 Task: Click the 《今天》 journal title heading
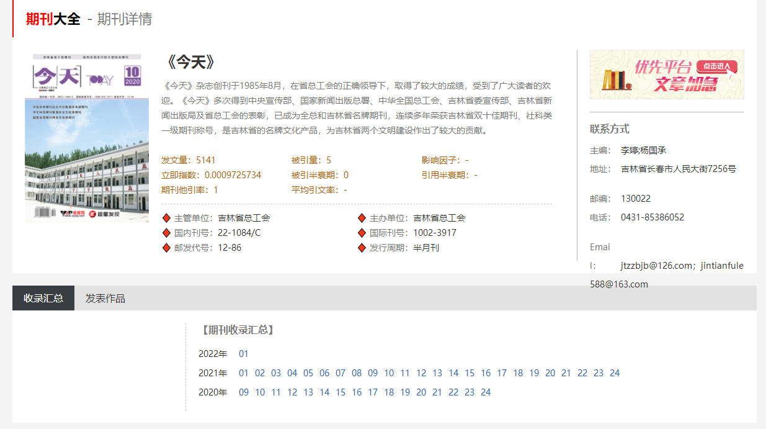tap(191, 62)
